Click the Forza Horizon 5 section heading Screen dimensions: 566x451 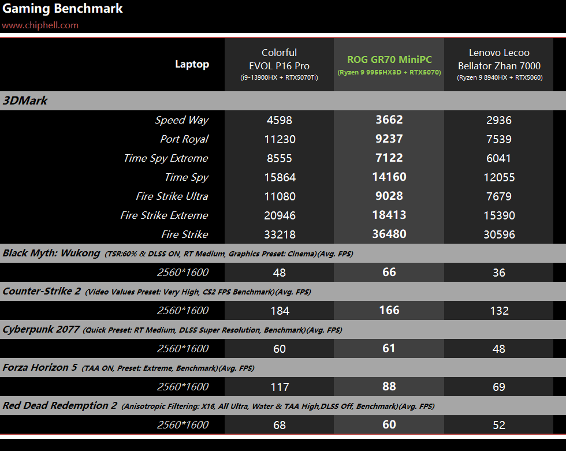click(40, 368)
